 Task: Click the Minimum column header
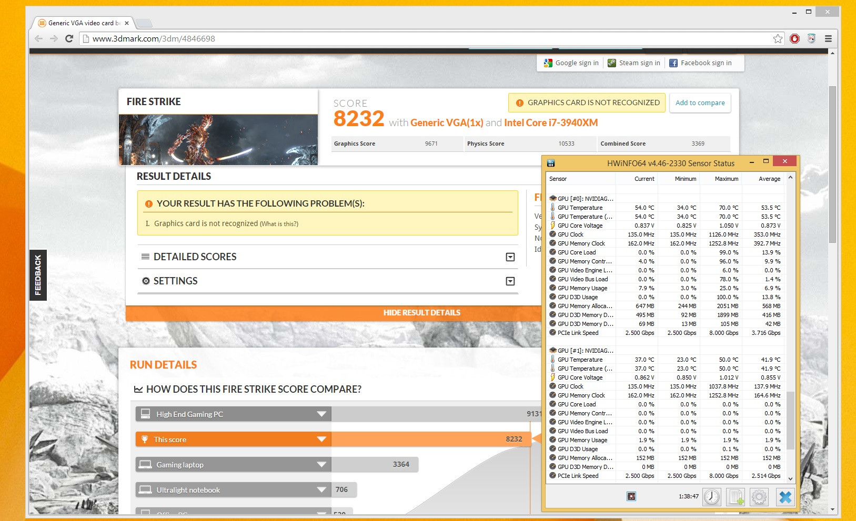point(678,179)
